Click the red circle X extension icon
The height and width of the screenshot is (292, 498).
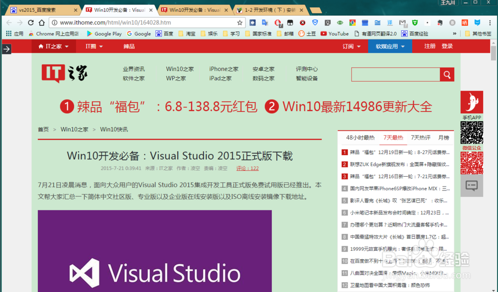(302, 22)
